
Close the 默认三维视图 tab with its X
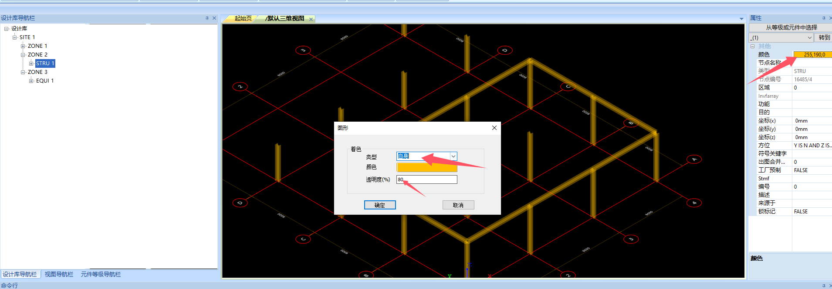tap(311, 19)
